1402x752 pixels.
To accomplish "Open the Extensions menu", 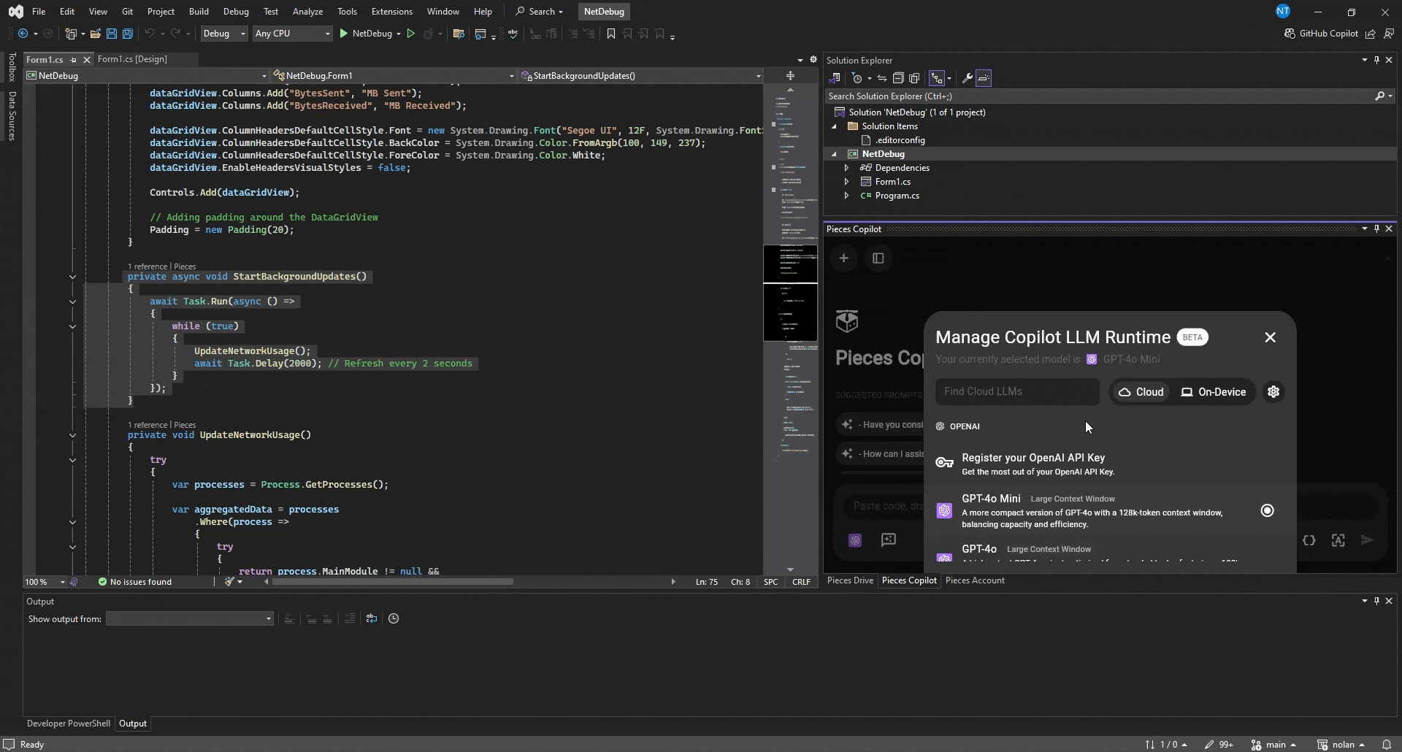I will 391,12.
